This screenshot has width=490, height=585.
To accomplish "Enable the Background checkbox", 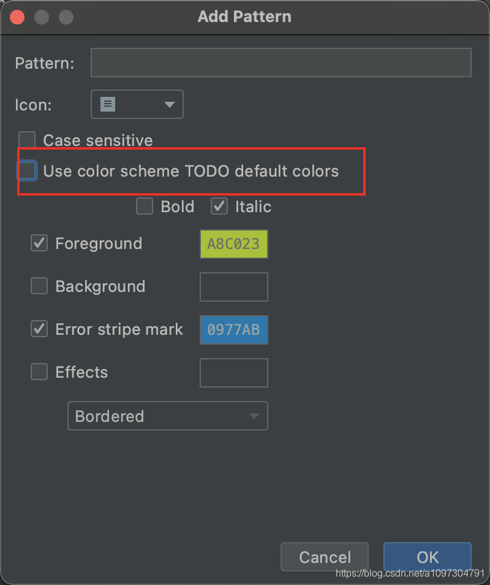I will [39, 286].
